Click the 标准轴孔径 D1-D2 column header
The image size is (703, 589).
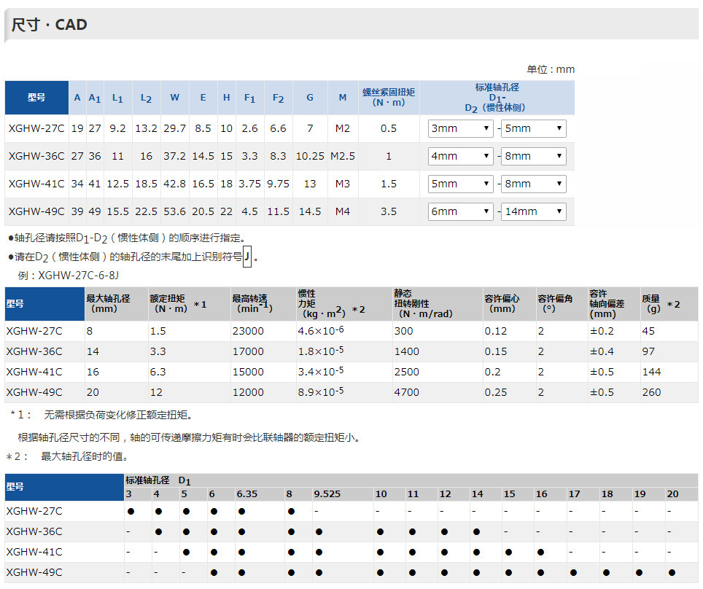[x=497, y=97]
